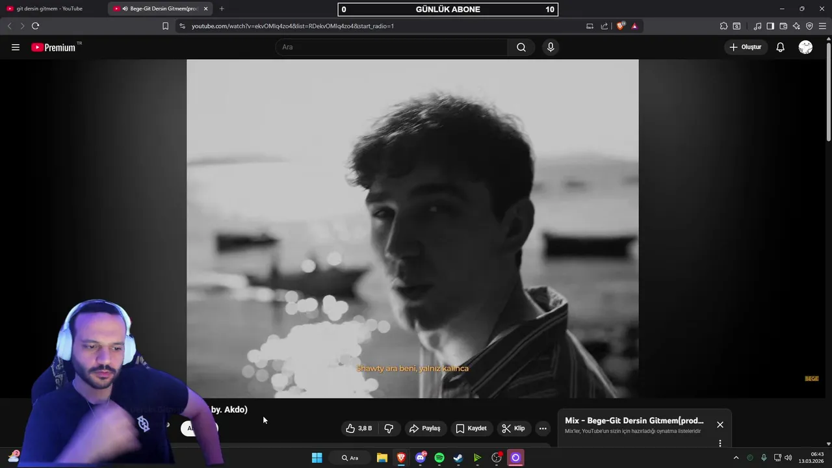
Task: Click the 'Mix - Bege-Git Dersin Gitmem' title
Action: [x=634, y=421]
